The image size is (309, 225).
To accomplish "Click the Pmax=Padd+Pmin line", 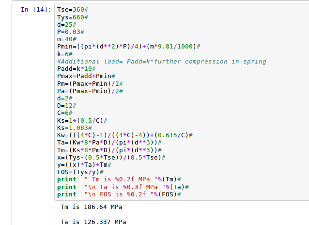I will 85,76.
